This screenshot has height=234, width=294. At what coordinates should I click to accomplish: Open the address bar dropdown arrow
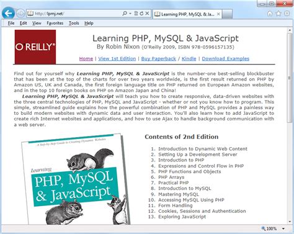[130, 14]
